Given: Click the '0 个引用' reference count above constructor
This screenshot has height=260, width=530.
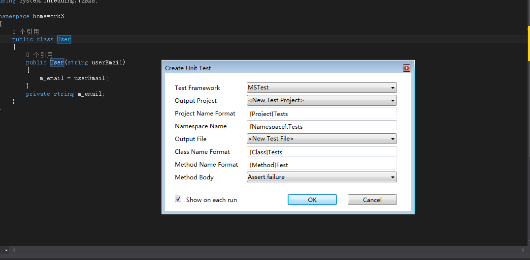Looking at the screenshot, I should point(39,55).
